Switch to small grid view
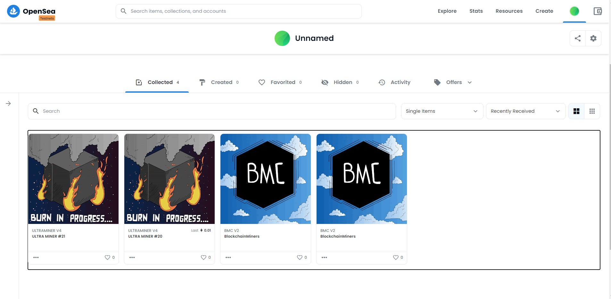 (592, 111)
